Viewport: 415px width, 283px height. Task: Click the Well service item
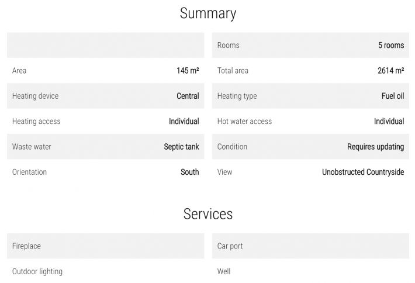pyautogui.click(x=224, y=271)
